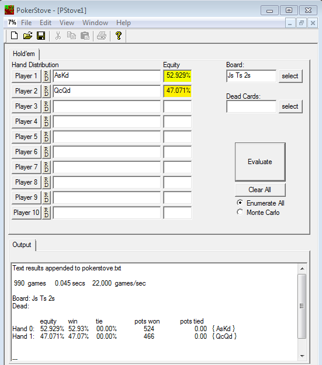Toggle the R/D button for Player 5
The height and width of the screenshot is (365, 322).
pyautogui.click(x=46, y=137)
